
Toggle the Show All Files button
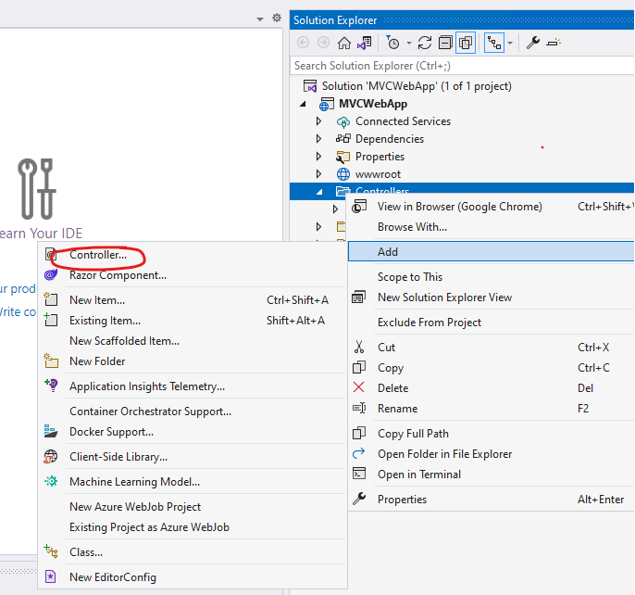tap(466, 43)
